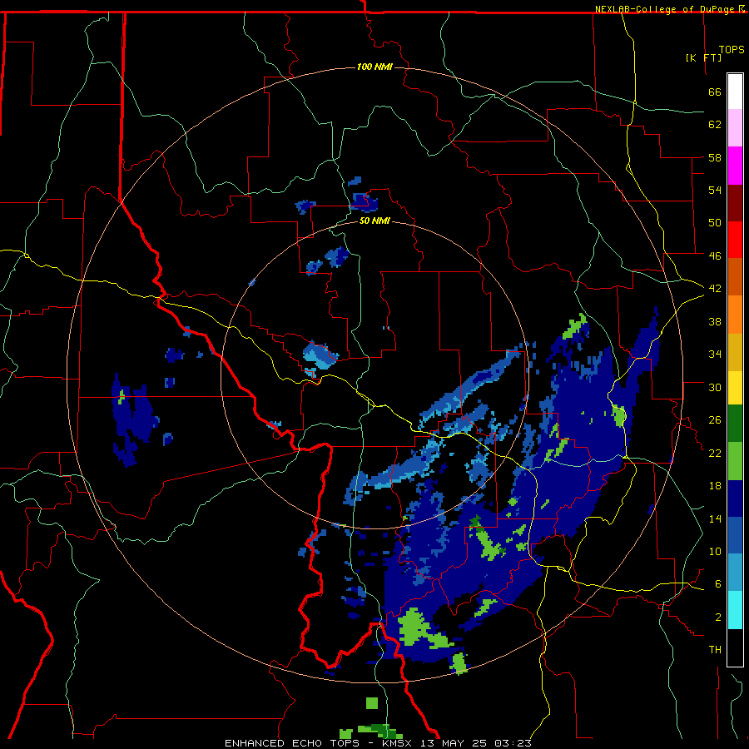Click the dark red maroon legend swatch
The height and width of the screenshot is (749, 749).
[x=735, y=202]
